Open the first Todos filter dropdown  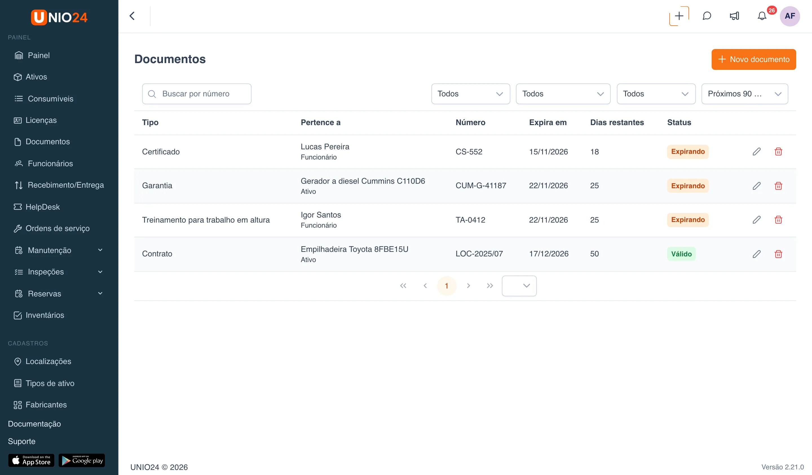pyautogui.click(x=471, y=94)
